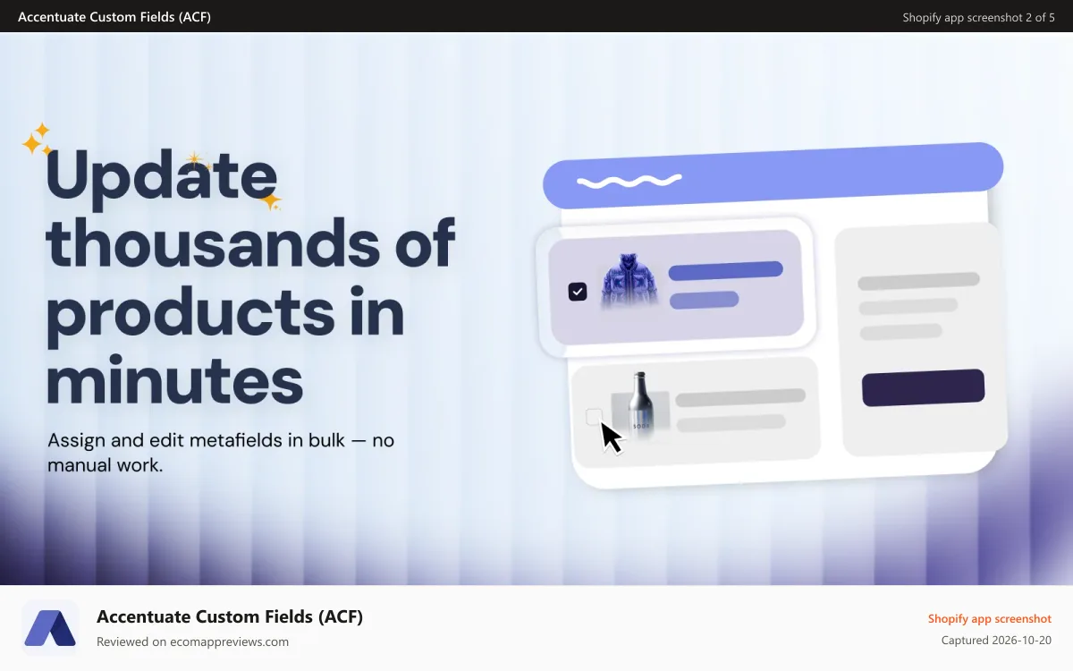Select the "Accentuate Custom Fields (ACF)" footer title
This screenshot has width=1073, height=671.
[230, 616]
